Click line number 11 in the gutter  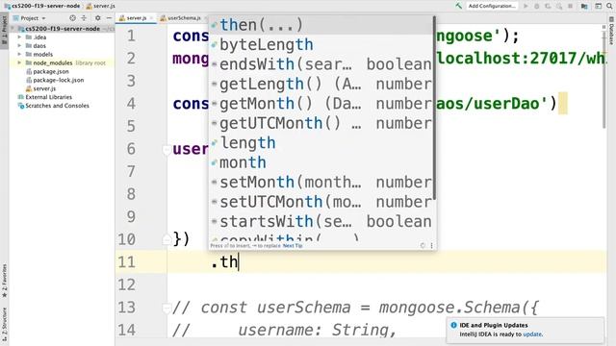pyautogui.click(x=126, y=262)
